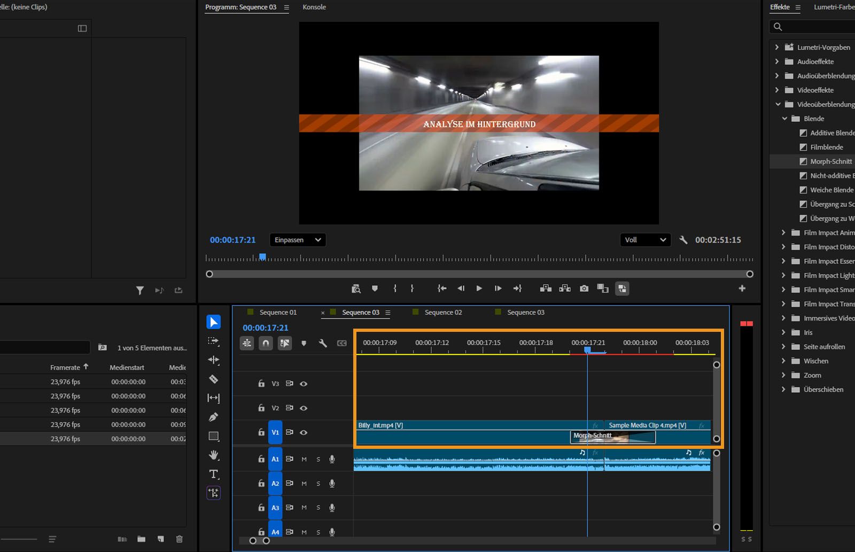Click the plus button to customize monitor buttons

pos(742,289)
